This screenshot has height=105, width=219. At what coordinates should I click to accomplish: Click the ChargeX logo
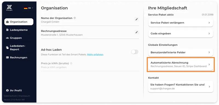coord(9,8)
